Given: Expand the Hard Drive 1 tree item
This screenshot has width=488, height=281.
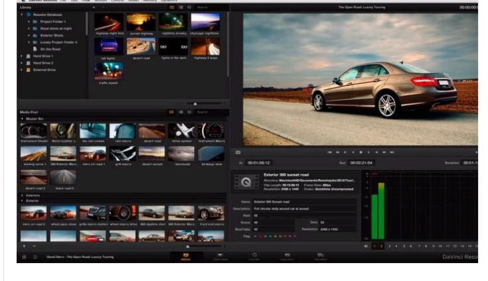Looking at the screenshot, I should pyautogui.click(x=22, y=56).
